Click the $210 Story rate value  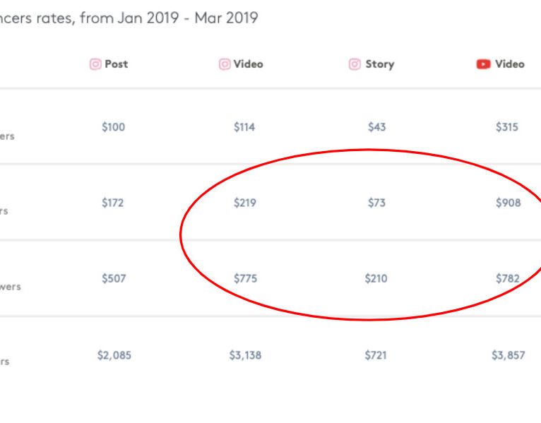tap(376, 278)
